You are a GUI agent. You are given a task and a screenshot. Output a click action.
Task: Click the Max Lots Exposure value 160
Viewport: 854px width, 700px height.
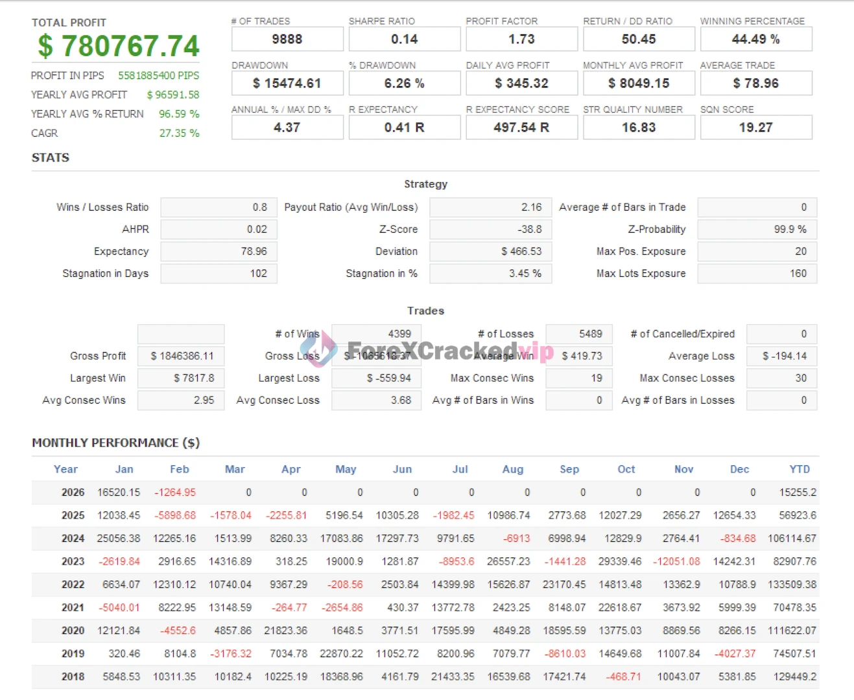click(x=757, y=274)
